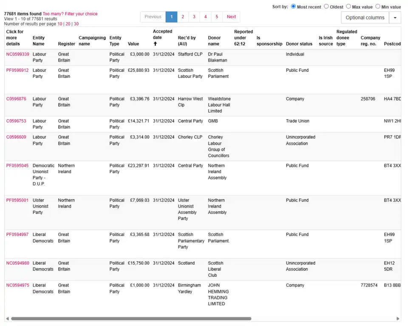Jump to results page 5
Screen dimensions: 408x326
pos(217,17)
